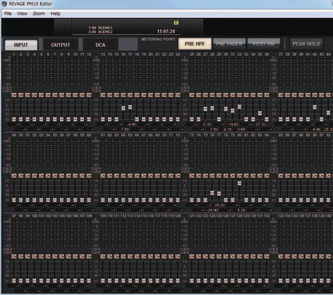Click the green E indicator icon
Viewport: 333px width, 295px height.
tap(176, 23)
